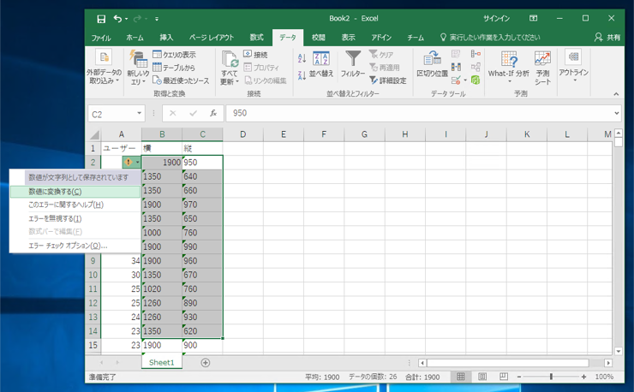The image size is (634, 392).
Task: Click the Save icon in quick access toolbar
Action: pos(101,18)
